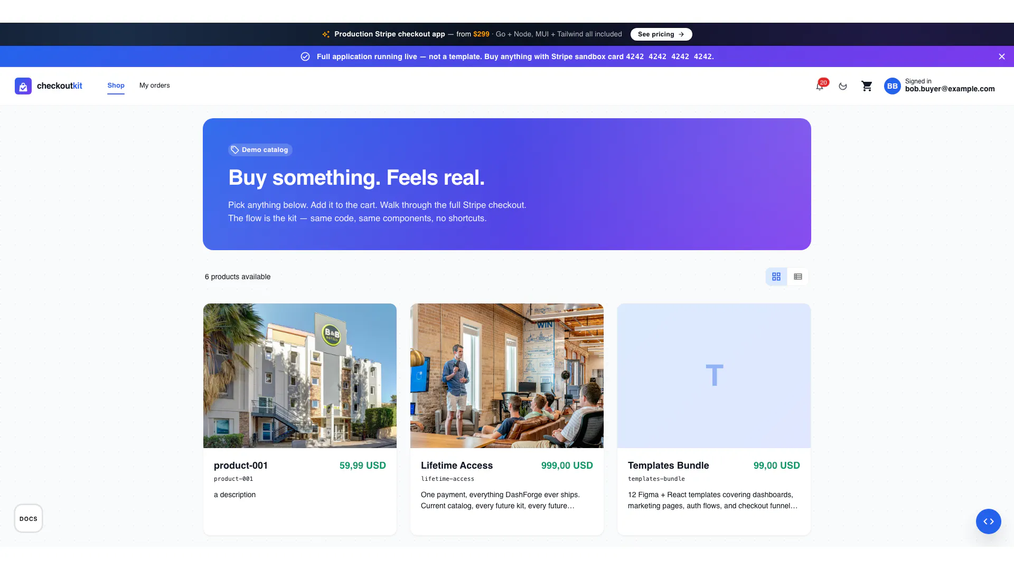
Task: Switch to grid view layout
Action: (x=776, y=277)
